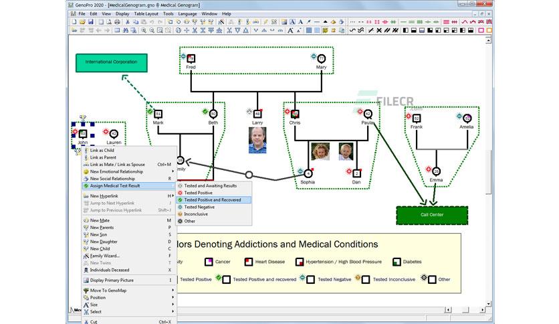Open the Tools menu
This screenshot has width=559, height=324.
pos(169,13)
